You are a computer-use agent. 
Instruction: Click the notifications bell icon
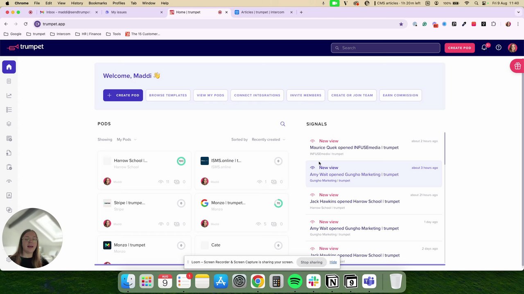pyautogui.click(x=484, y=48)
